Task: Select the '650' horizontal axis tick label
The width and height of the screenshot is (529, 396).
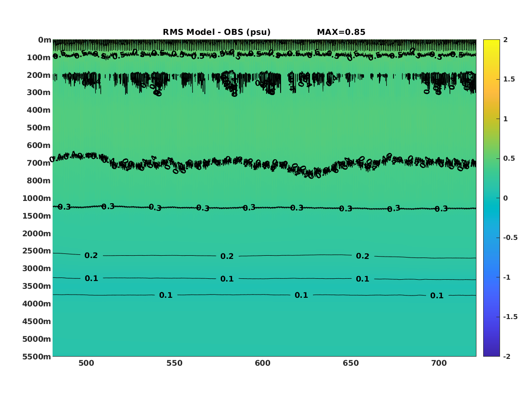Action: click(x=351, y=363)
